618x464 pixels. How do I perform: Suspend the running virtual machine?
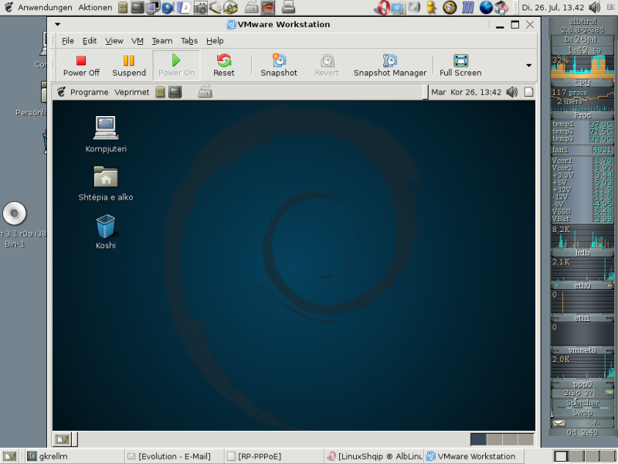click(x=129, y=66)
